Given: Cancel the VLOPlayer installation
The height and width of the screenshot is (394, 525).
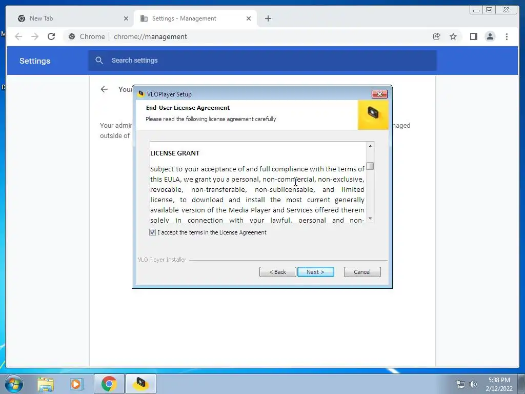Looking at the screenshot, I should click(x=362, y=272).
